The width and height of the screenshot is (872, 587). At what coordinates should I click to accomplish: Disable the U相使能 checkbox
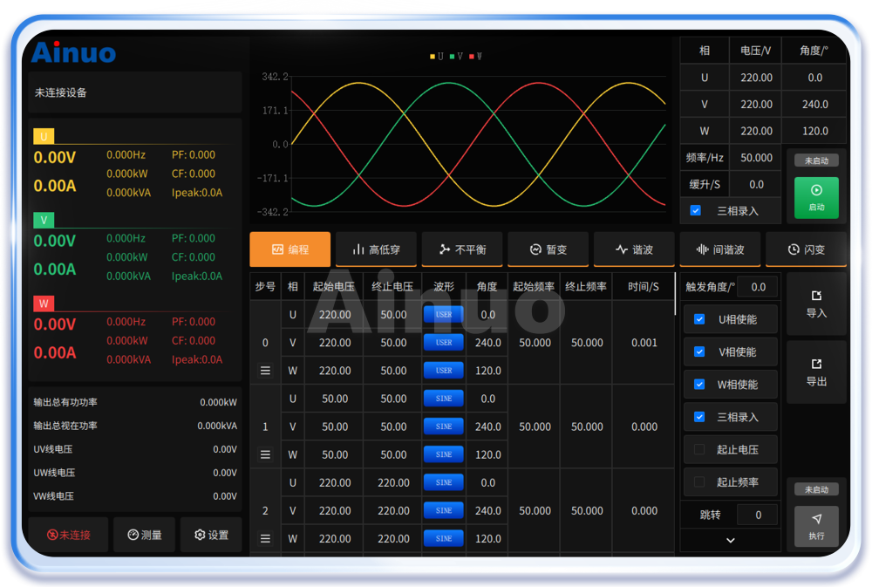pyautogui.click(x=699, y=319)
